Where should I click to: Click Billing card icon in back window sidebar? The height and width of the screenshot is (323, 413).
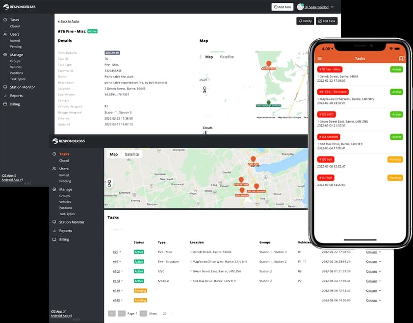point(5,104)
